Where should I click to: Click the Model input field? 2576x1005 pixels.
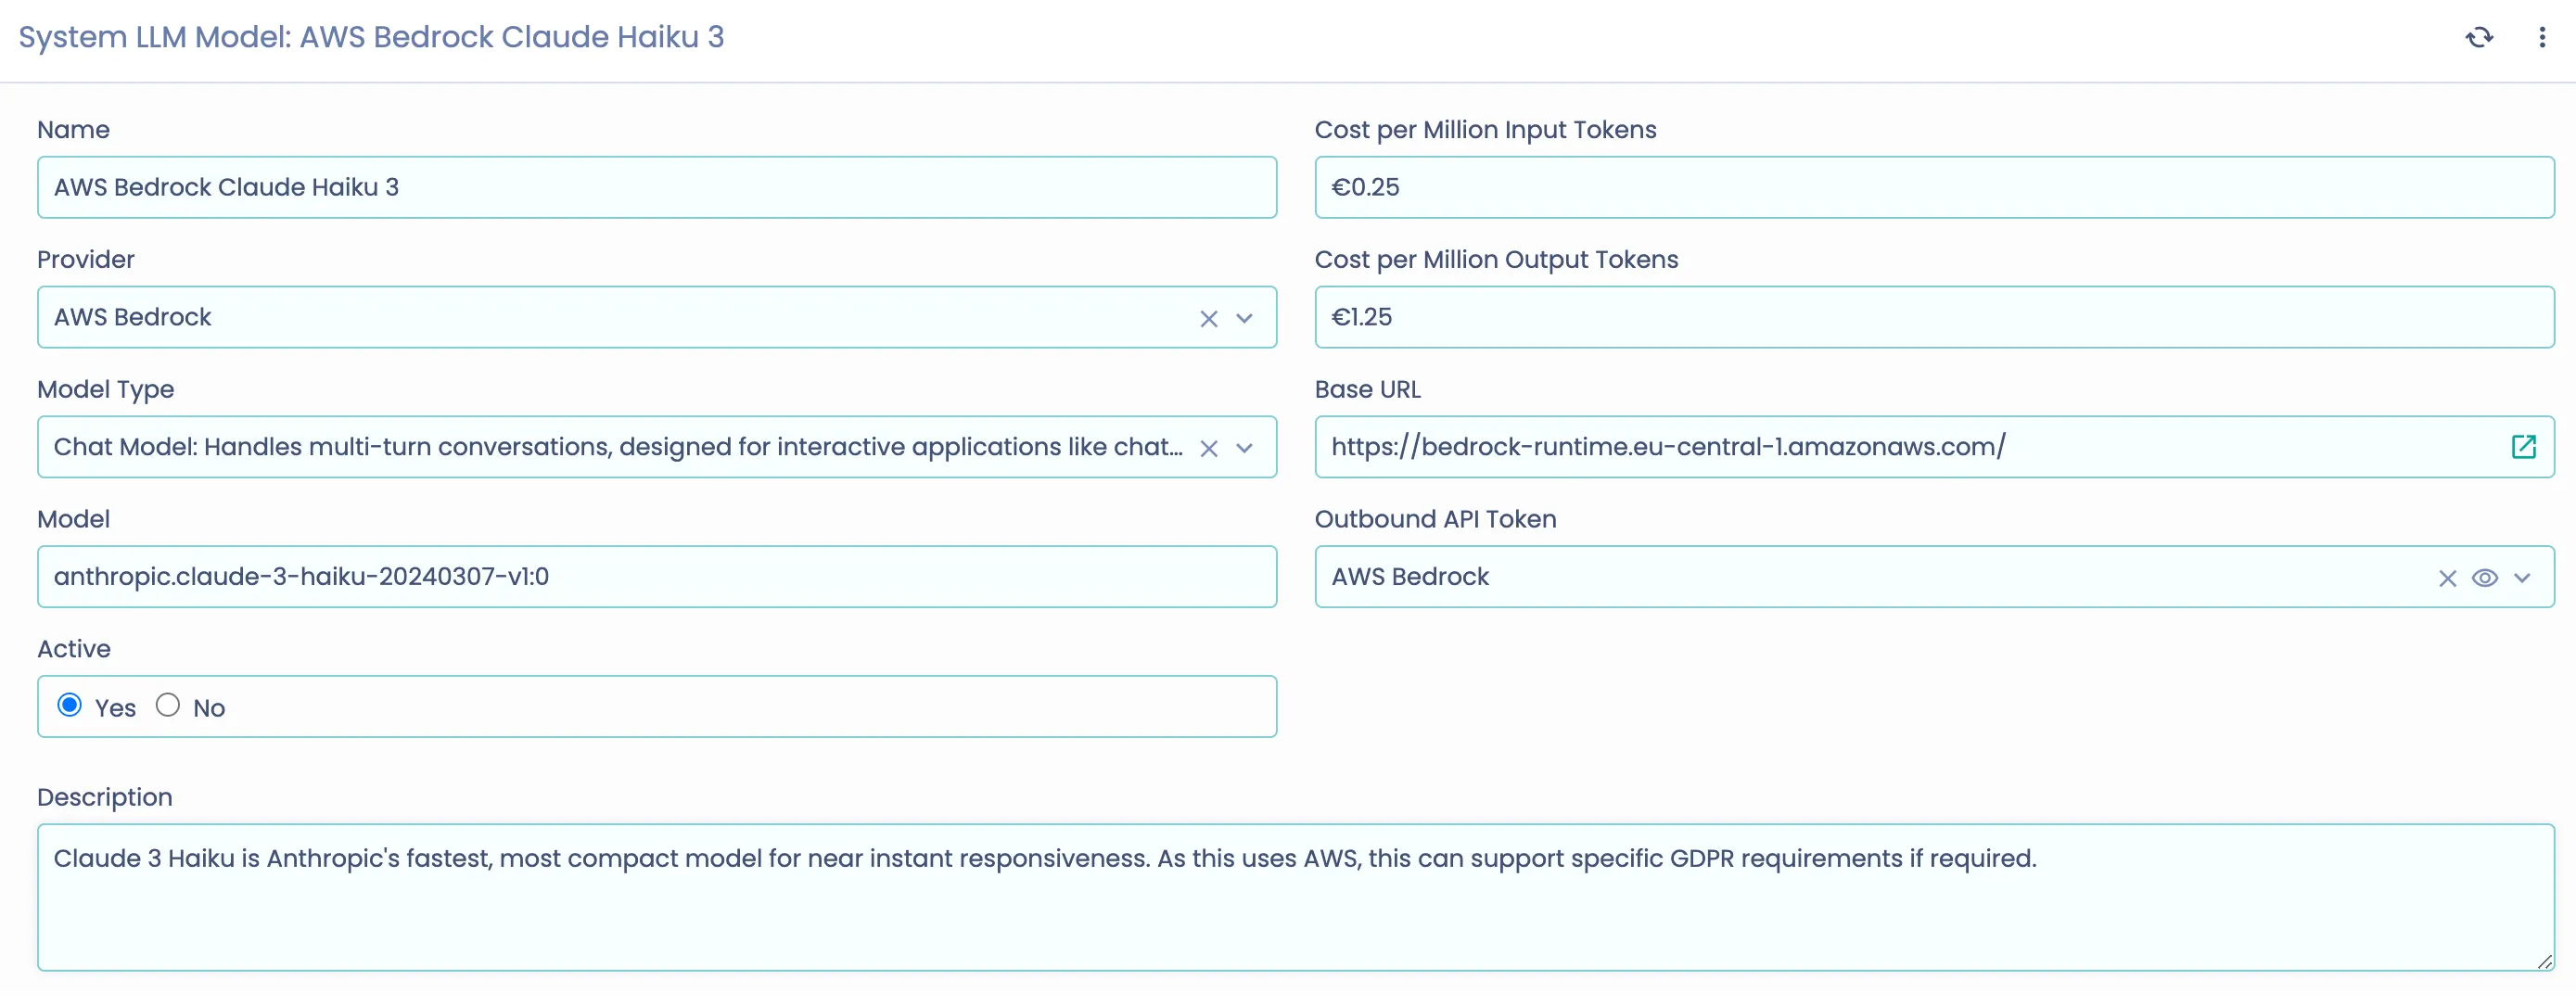[x=657, y=577]
